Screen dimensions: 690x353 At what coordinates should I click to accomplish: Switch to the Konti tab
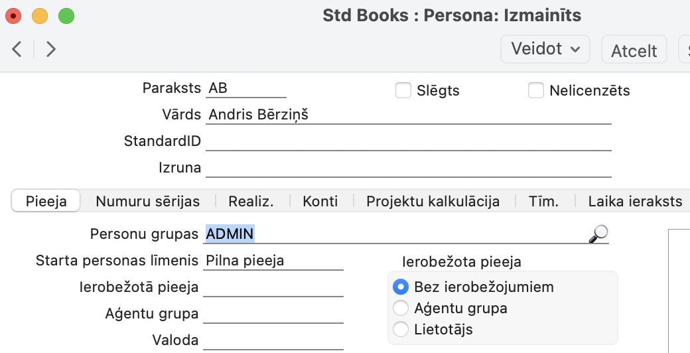(x=320, y=201)
